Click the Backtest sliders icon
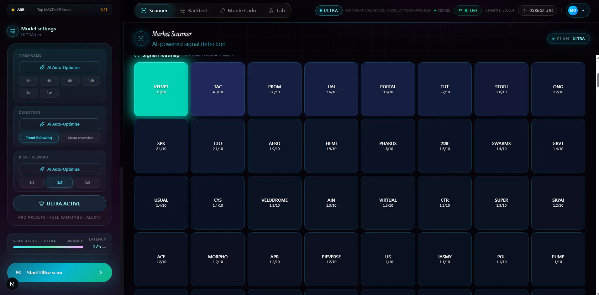The width and height of the screenshot is (599, 295). (183, 11)
